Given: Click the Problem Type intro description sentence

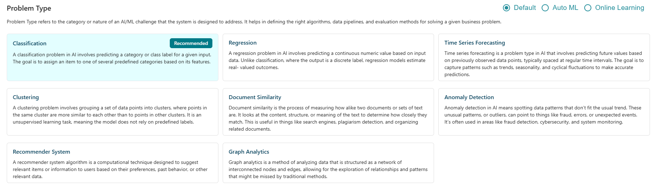Looking at the screenshot, I should [254, 22].
